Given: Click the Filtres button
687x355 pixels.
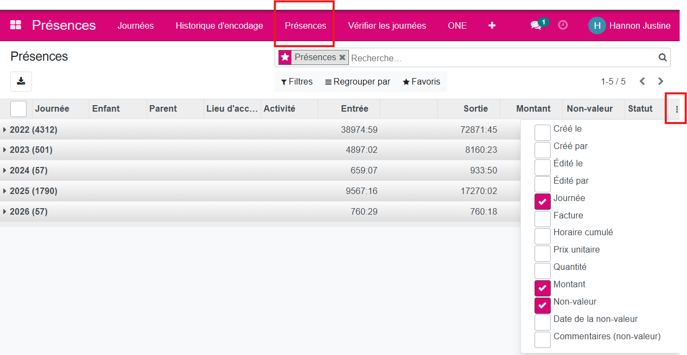Looking at the screenshot, I should [x=297, y=81].
